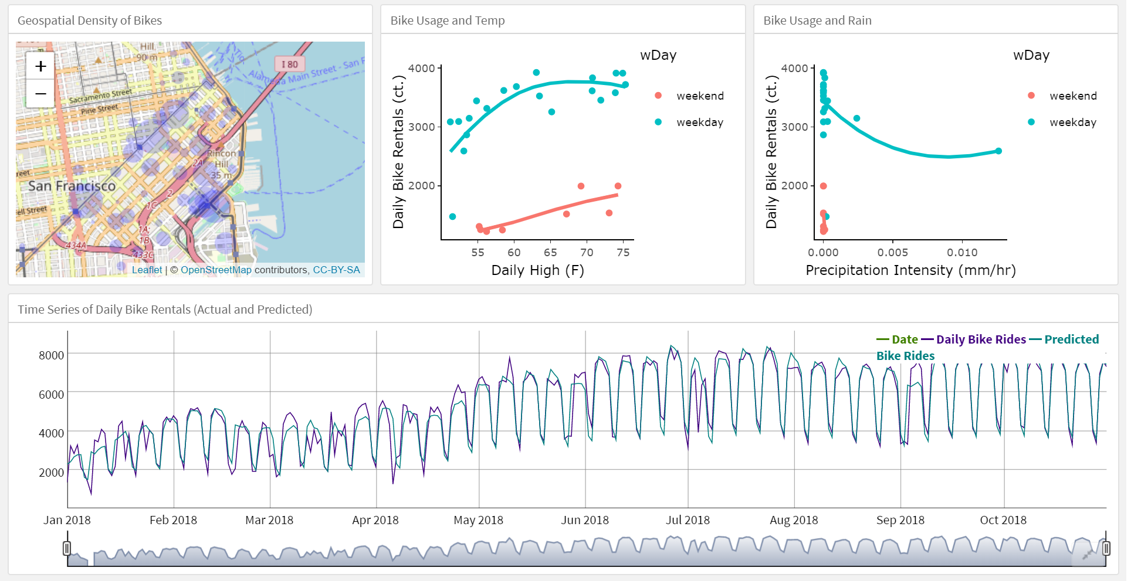This screenshot has width=1131, height=581.
Task: Click the I 80 highway shield on map
Action: [289, 64]
